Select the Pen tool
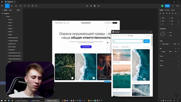The image size is (181, 102). coord(20,6)
